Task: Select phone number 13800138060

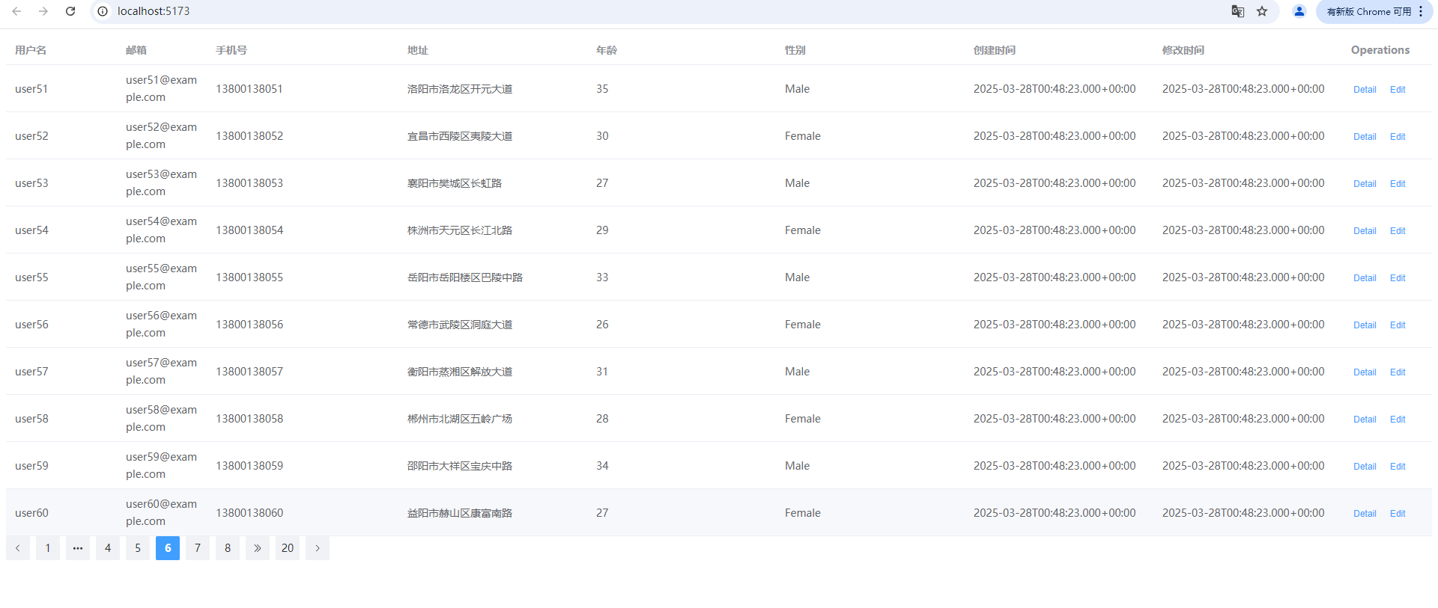Action: coord(249,513)
